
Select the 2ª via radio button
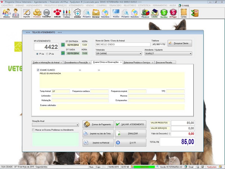click(47, 54)
